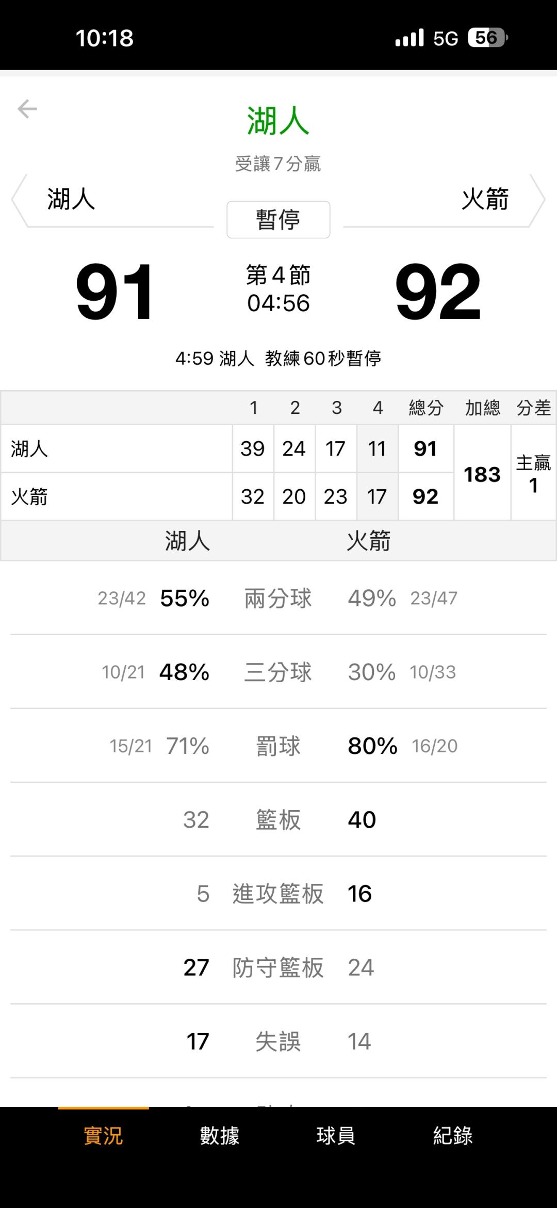Tap the 進攻籃板 stat row label
The image size is (557, 1208).
pos(278,894)
